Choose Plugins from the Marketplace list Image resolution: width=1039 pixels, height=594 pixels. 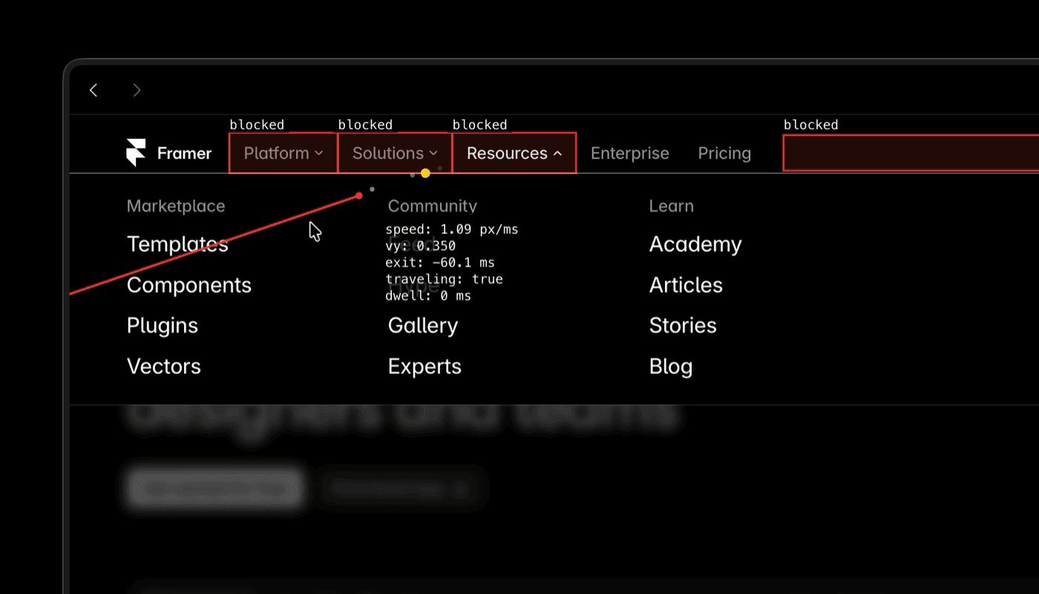pyautogui.click(x=163, y=326)
